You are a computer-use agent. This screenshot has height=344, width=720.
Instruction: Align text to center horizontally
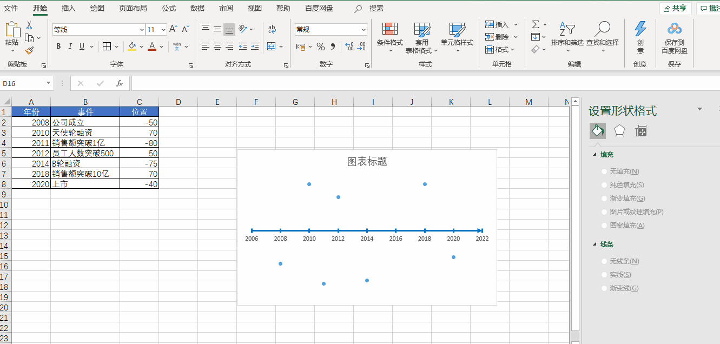coord(217,47)
